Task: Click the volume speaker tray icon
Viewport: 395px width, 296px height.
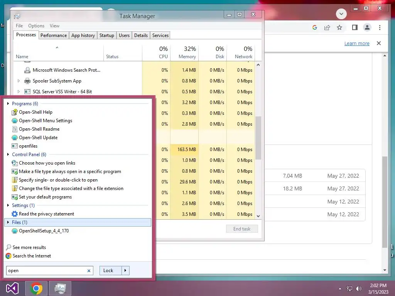Action: click(358, 289)
